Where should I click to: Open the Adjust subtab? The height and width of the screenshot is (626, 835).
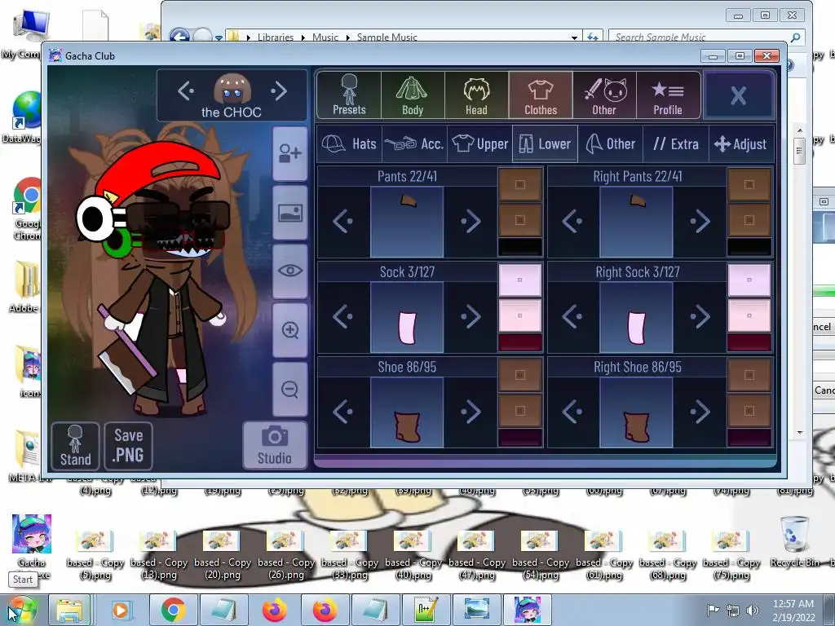point(740,143)
